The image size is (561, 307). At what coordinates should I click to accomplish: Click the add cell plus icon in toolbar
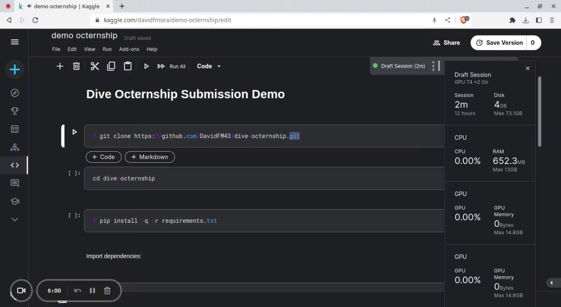pyautogui.click(x=60, y=66)
